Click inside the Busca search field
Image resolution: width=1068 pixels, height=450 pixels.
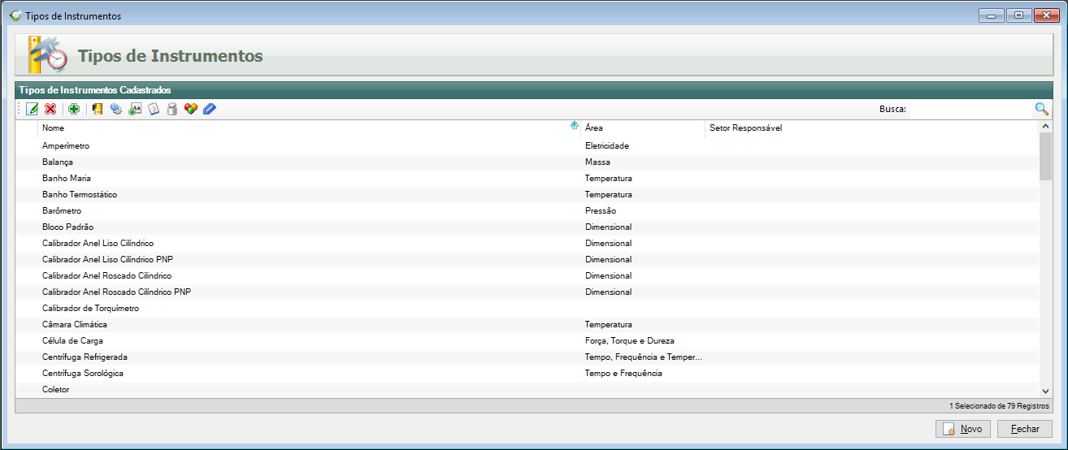pyautogui.click(x=970, y=109)
